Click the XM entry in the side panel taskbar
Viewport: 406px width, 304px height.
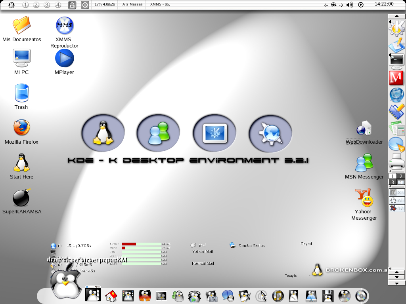(396, 193)
